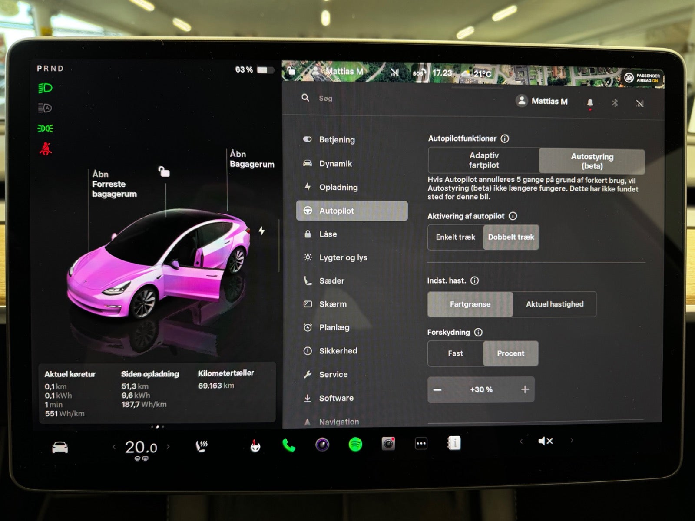Unmute audio via speaker mute icon

pos(545,441)
